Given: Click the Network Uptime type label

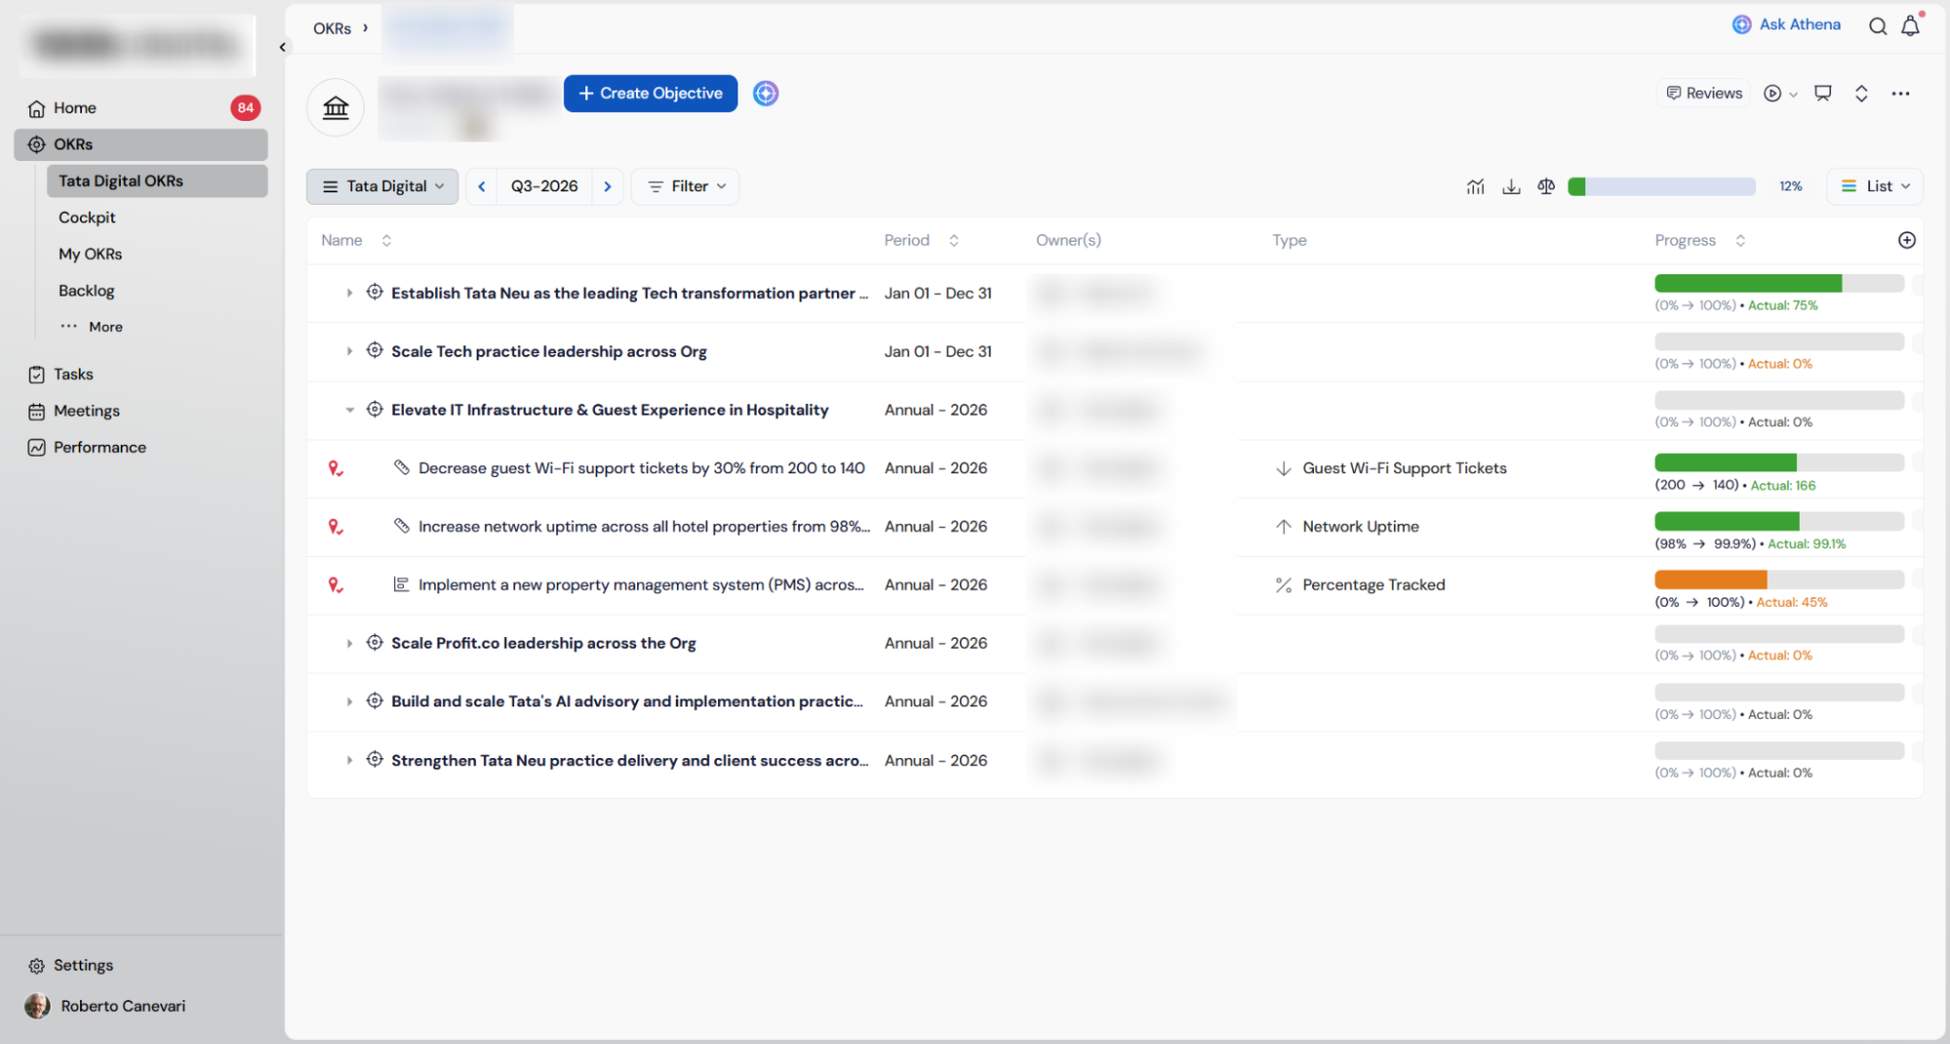Looking at the screenshot, I should 1361,527.
